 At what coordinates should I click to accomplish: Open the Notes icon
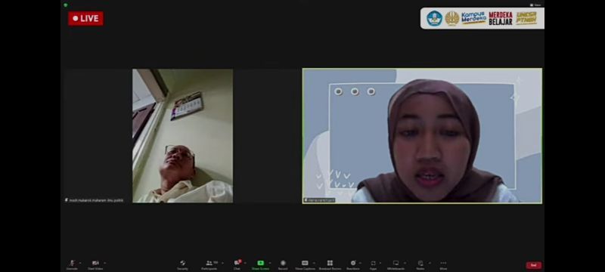pos(420,264)
